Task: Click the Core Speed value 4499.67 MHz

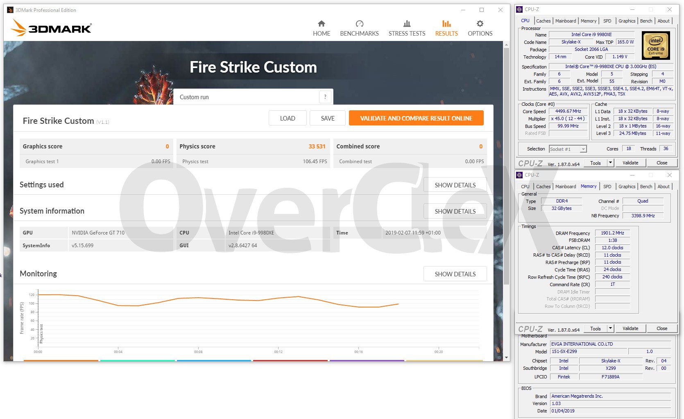Action: (x=568, y=112)
